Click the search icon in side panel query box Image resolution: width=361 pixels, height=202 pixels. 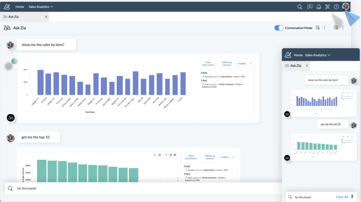290,197
